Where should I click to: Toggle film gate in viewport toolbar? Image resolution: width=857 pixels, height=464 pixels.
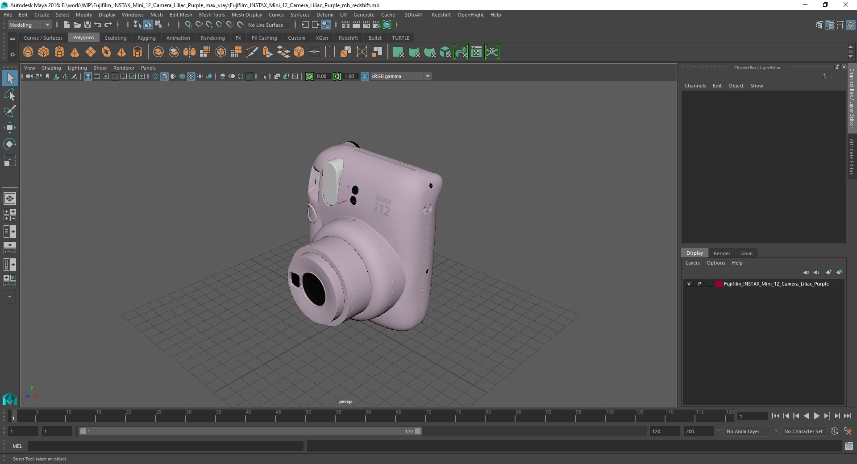click(x=97, y=76)
